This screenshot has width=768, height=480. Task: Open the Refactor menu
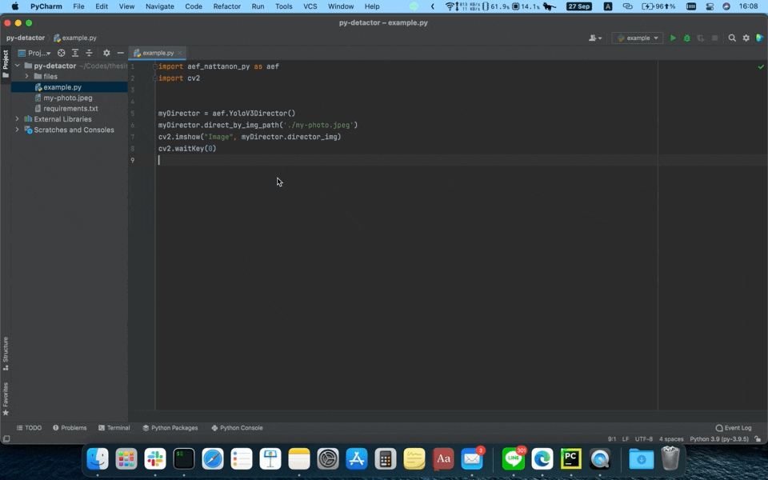(226, 6)
